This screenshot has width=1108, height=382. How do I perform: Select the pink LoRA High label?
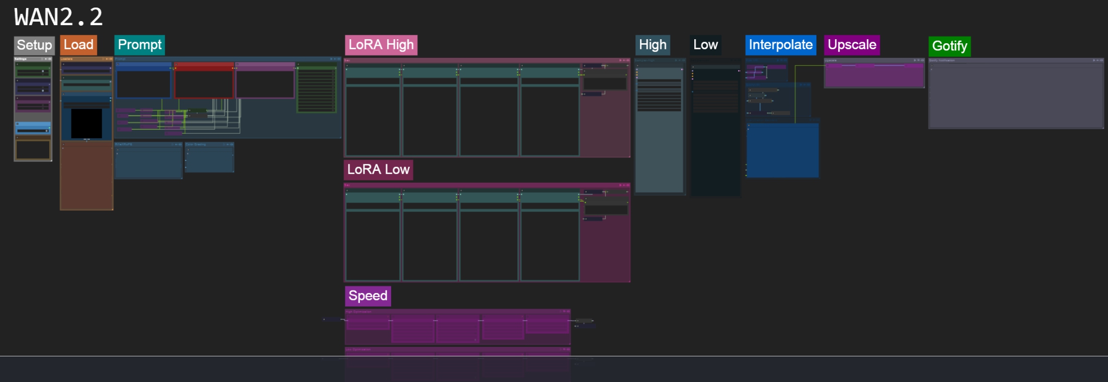click(381, 45)
